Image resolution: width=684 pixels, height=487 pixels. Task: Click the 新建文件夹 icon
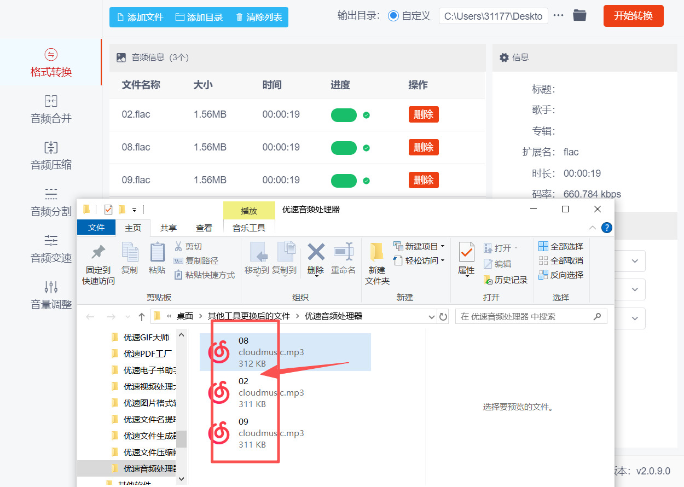point(377,252)
